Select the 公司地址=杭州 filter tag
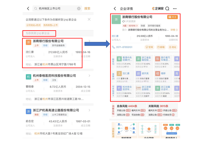 click(x=33, y=25)
